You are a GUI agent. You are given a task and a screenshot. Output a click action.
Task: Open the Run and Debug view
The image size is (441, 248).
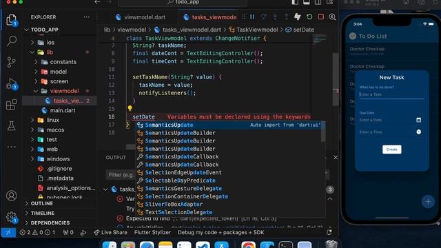(x=11, y=83)
